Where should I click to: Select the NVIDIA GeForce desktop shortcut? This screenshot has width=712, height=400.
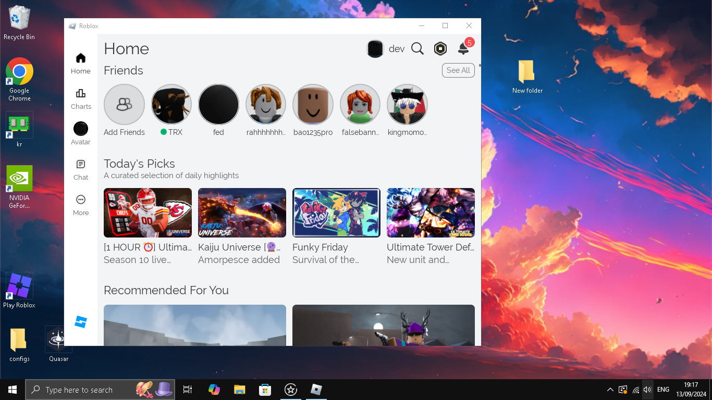tap(19, 187)
